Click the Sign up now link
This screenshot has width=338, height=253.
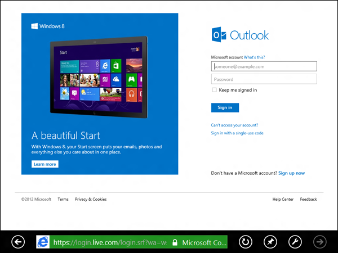click(292, 173)
